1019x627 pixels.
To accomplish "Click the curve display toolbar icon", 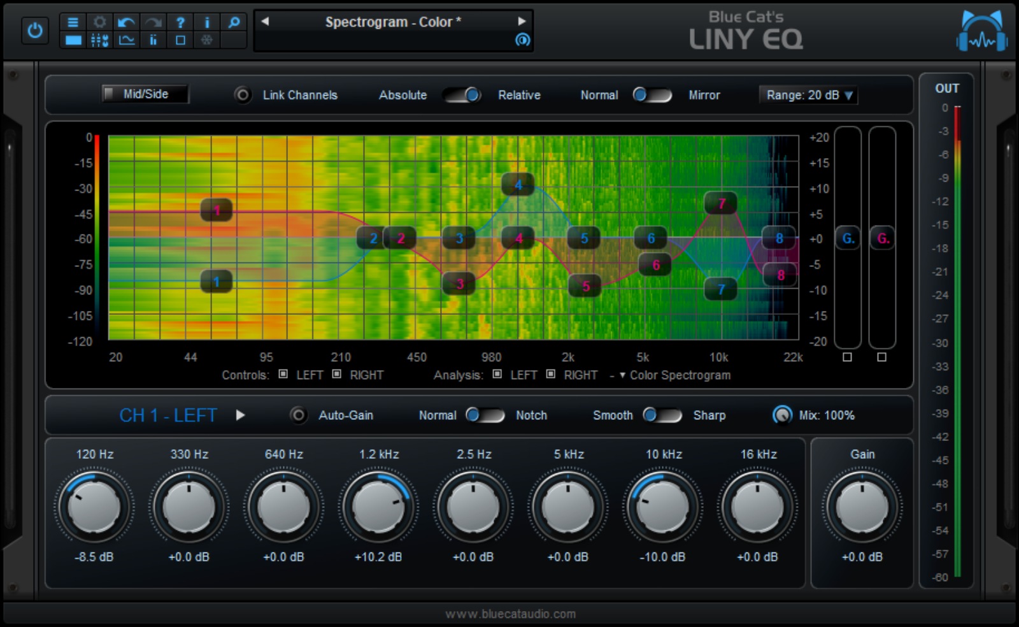I will (126, 40).
